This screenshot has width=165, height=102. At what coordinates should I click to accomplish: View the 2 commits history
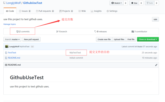coord(23,31)
